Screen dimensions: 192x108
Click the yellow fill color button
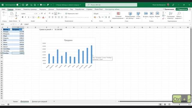point(38,17)
